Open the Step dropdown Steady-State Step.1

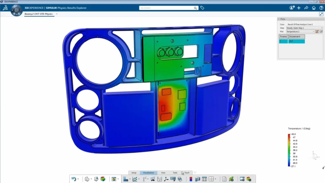(304, 28)
